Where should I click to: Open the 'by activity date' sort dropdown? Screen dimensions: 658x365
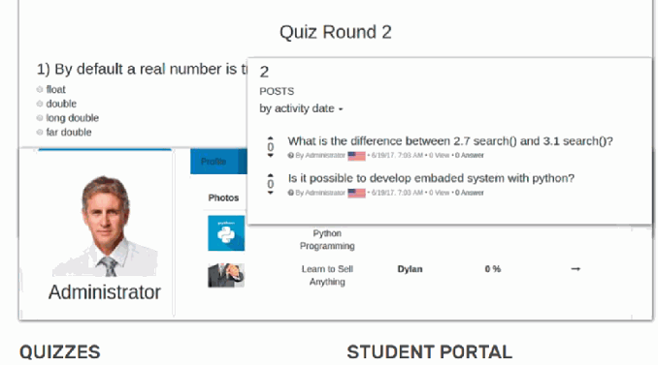(301, 108)
